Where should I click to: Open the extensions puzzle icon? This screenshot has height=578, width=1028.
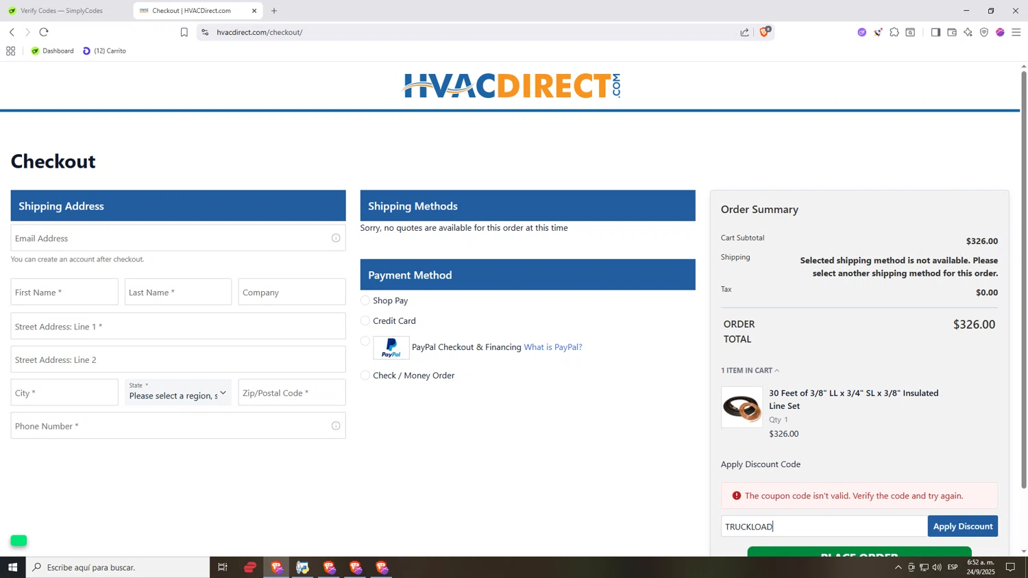894,32
